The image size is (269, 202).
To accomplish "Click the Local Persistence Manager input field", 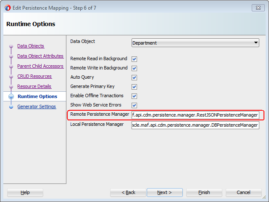I will tap(195, 125).
